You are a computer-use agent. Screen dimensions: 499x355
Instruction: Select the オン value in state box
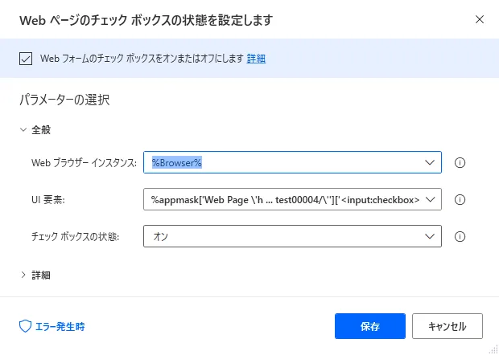[159, 236]
